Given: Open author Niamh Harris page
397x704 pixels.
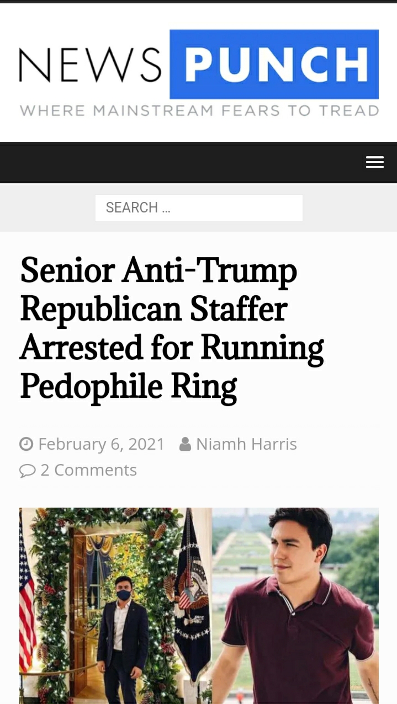Looking at the screenshot, I should coord(246,444).
